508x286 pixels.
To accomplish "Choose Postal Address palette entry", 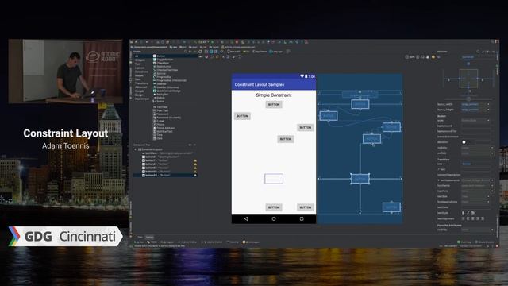I will point(165,128).
